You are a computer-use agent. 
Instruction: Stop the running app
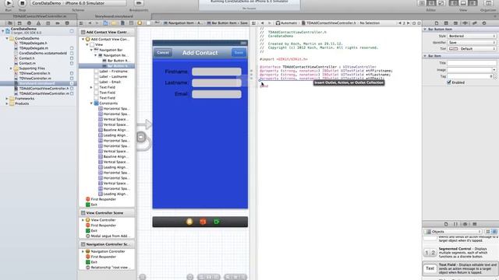(22, 3)
